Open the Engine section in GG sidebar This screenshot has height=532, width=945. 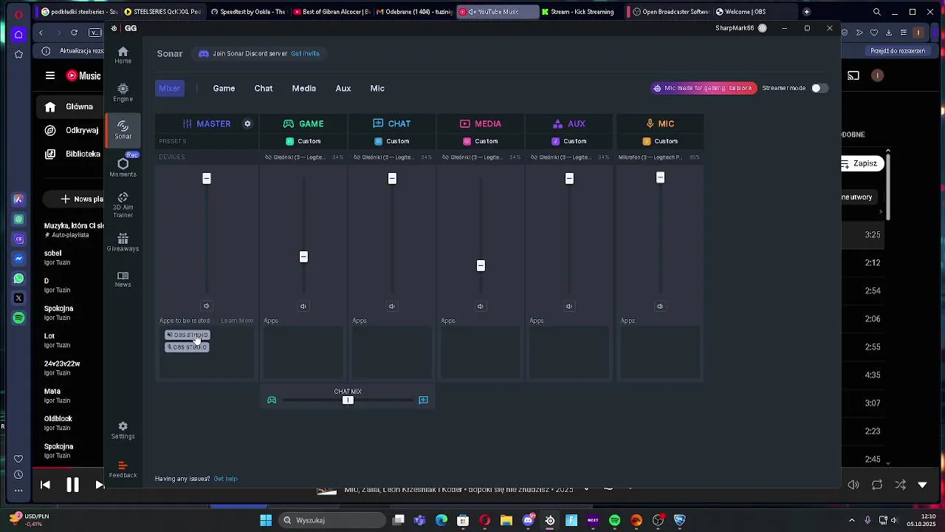point(123,92)
